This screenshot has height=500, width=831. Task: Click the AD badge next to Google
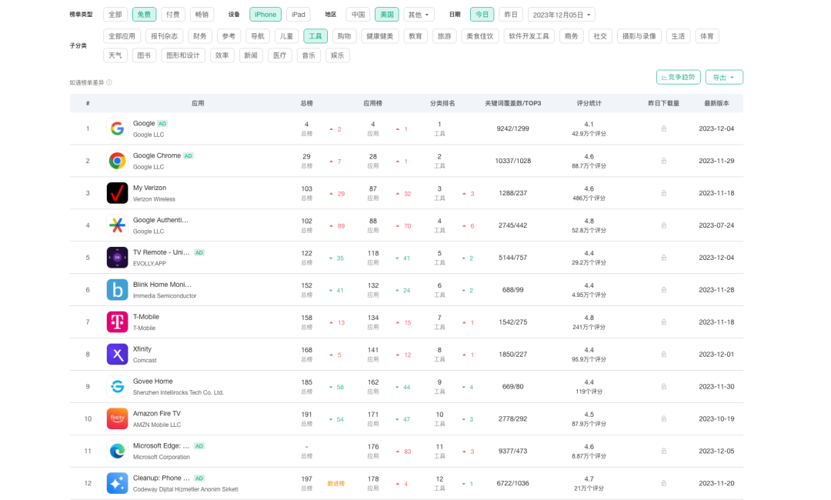coord(162,123)
